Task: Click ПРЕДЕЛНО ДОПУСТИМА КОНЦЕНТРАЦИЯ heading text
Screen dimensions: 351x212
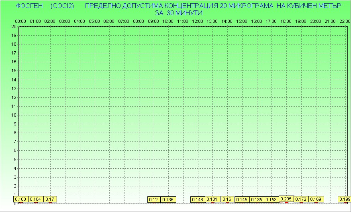Action: pos(151,6)
